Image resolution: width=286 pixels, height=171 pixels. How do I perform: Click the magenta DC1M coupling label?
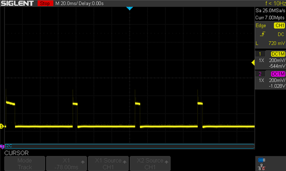point(278,74)
